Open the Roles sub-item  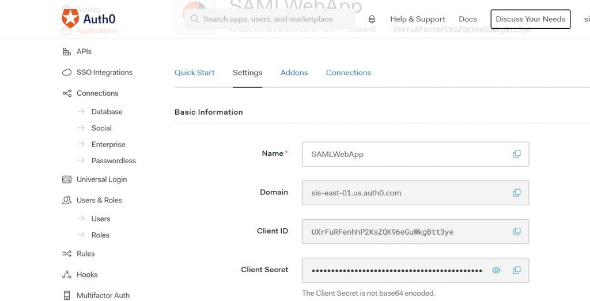[x=100, y=235]
